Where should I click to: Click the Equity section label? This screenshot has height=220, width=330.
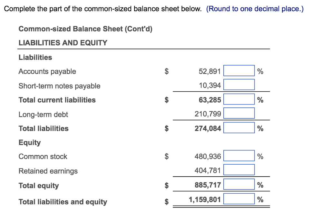30,142
